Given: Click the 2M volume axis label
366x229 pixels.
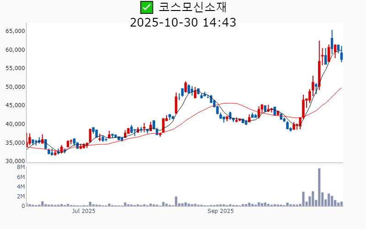Looking at the screenshot, I should pos(20,196).
